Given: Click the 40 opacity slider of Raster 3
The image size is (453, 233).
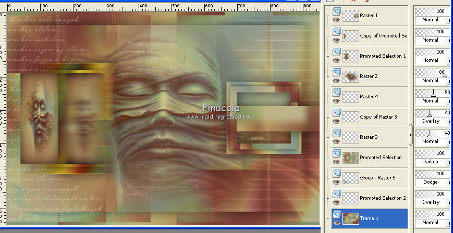Looking at the screenshot, I should [x=433, y=133].
